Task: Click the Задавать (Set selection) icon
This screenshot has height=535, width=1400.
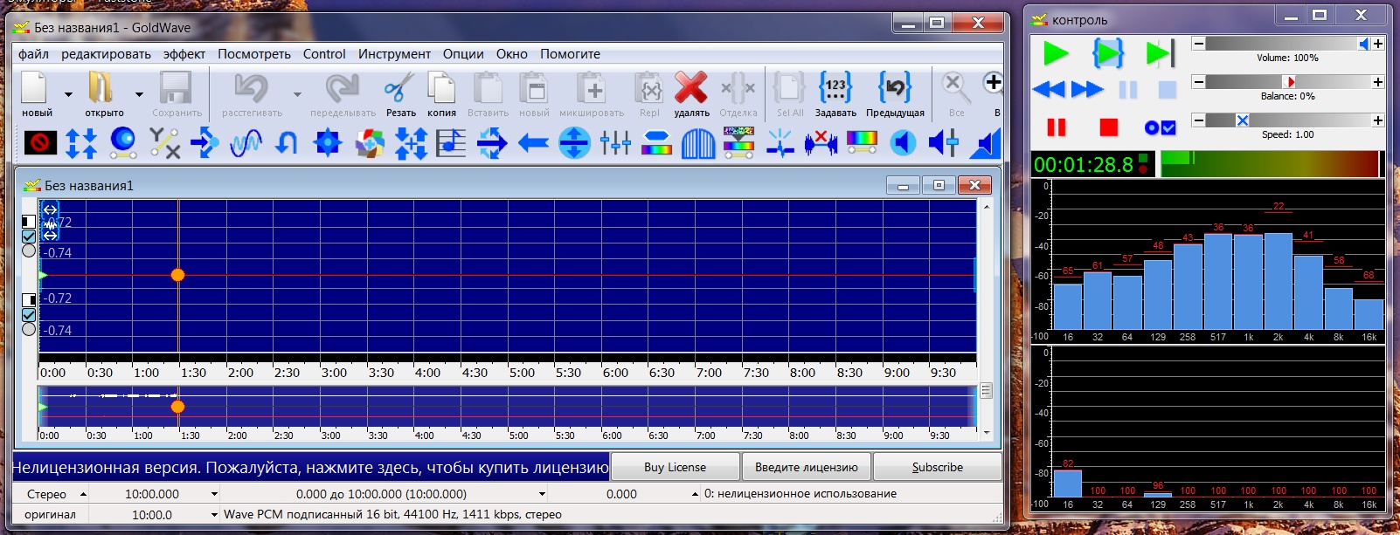Action: click(835, 89)
